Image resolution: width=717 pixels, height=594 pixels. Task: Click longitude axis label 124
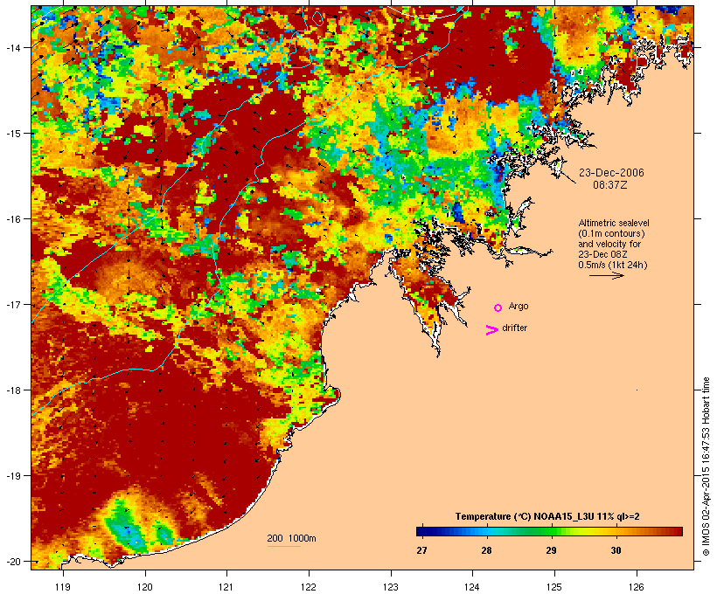[x=472, y=587]
